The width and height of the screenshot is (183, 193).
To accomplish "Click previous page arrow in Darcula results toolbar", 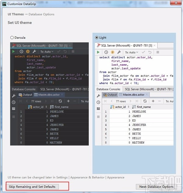I will pyautogui.click(x=27, y=101).
